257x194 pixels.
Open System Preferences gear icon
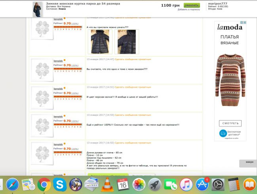click(x=218, y=185)
